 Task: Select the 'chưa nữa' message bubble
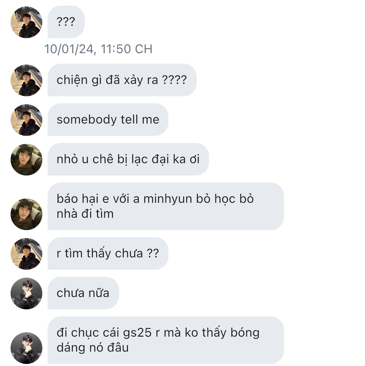pyautogui.click(x=83, y=293)
